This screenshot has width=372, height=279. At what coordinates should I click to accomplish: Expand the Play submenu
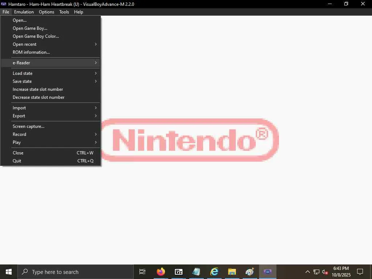click(50, 142)
